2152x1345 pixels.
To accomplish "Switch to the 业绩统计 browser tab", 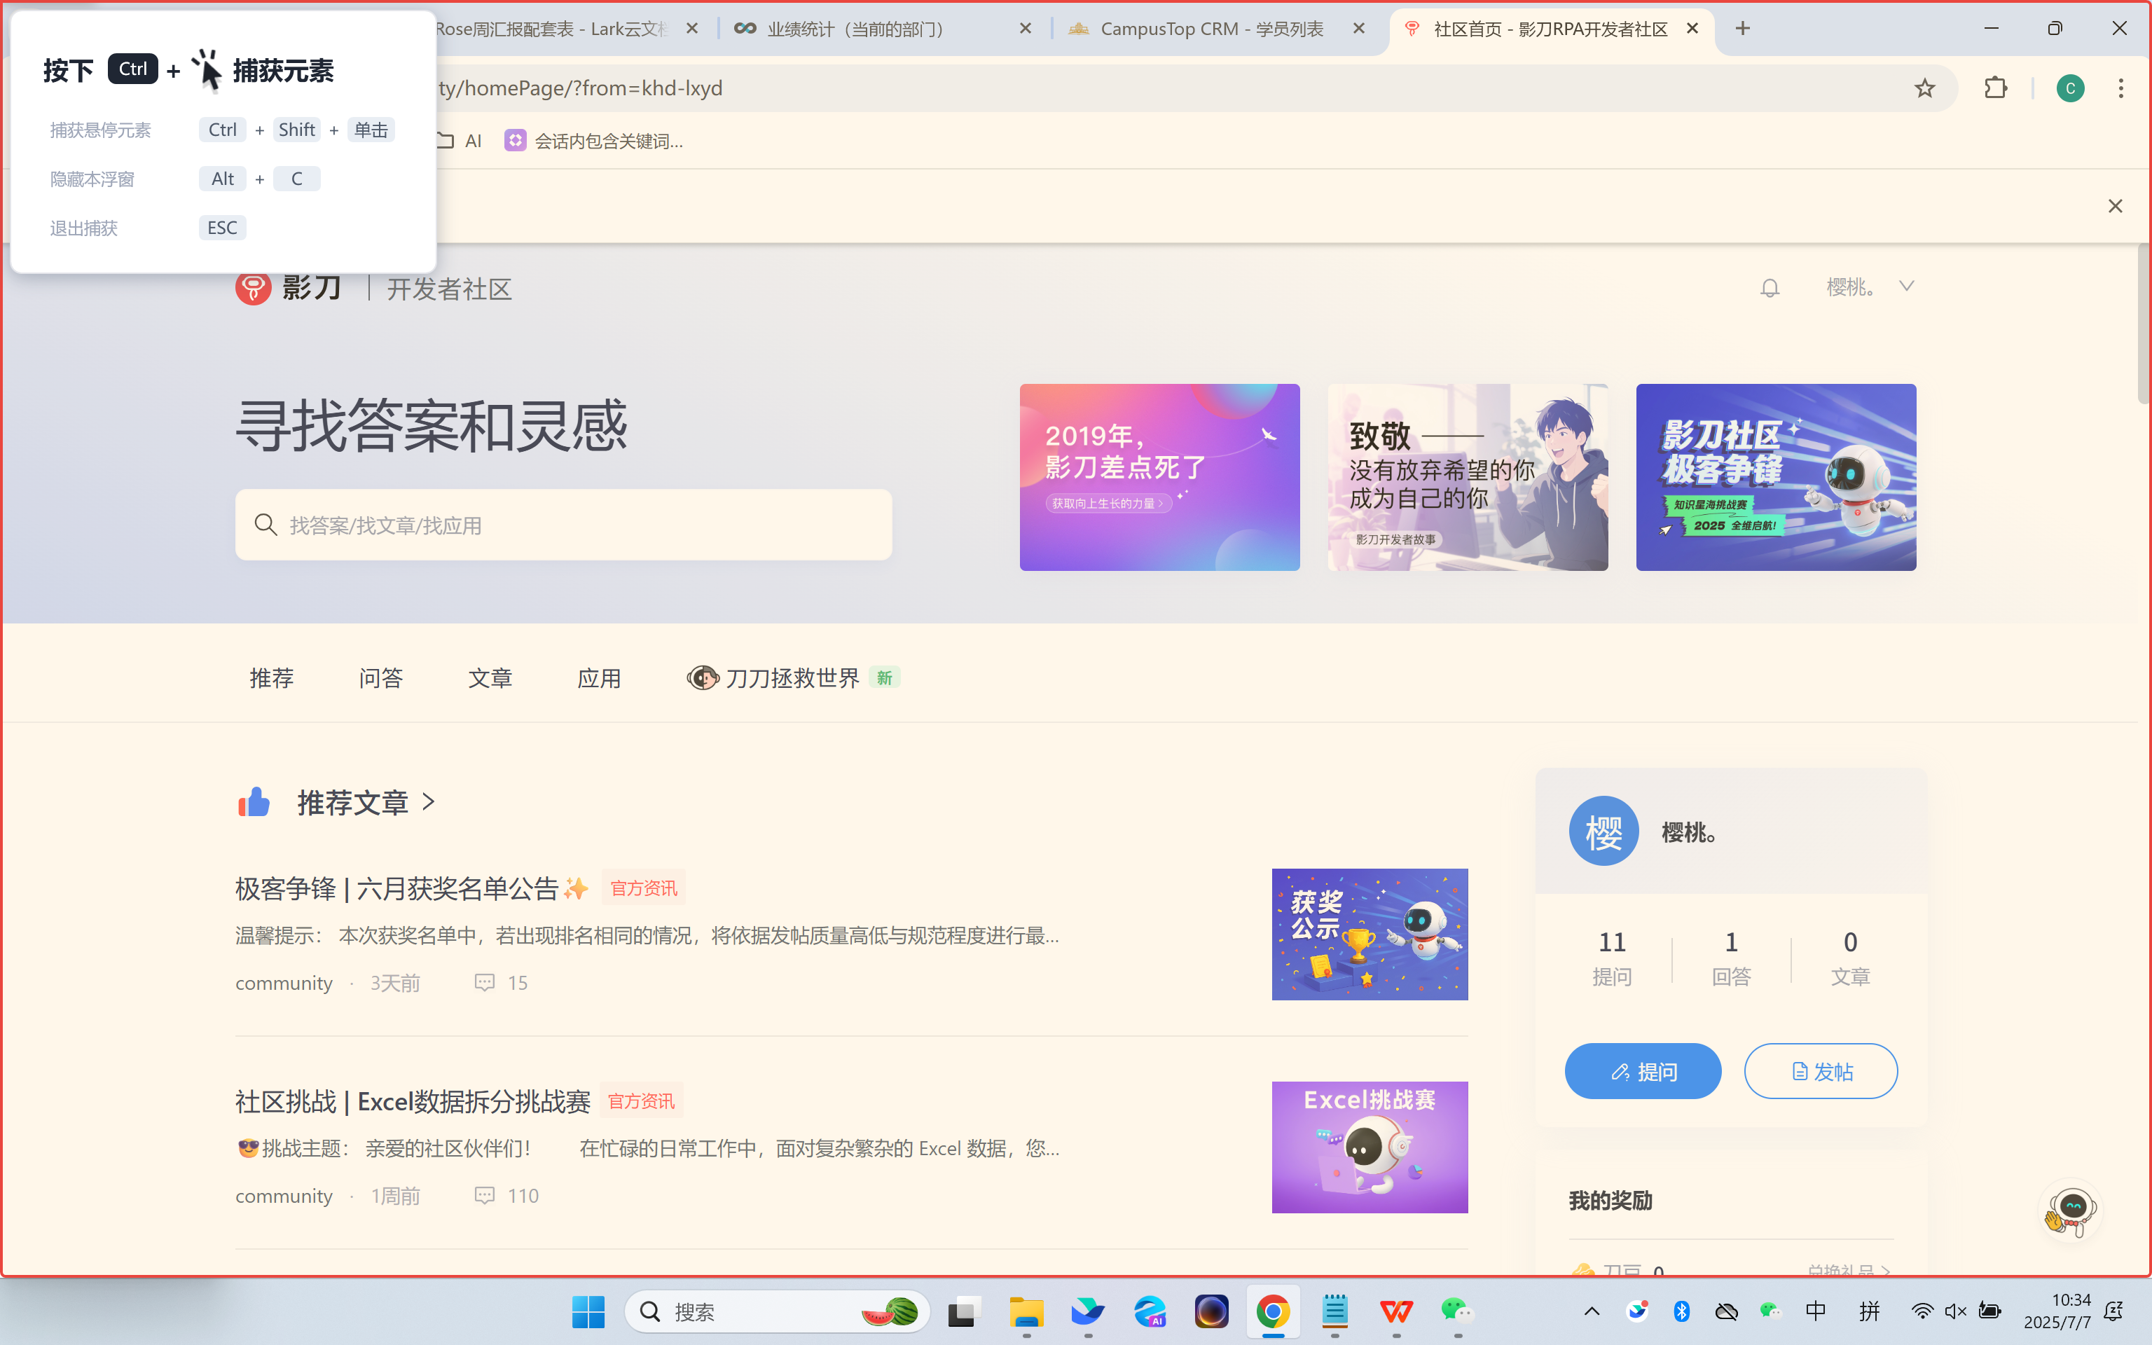I will tap(885, 29).
